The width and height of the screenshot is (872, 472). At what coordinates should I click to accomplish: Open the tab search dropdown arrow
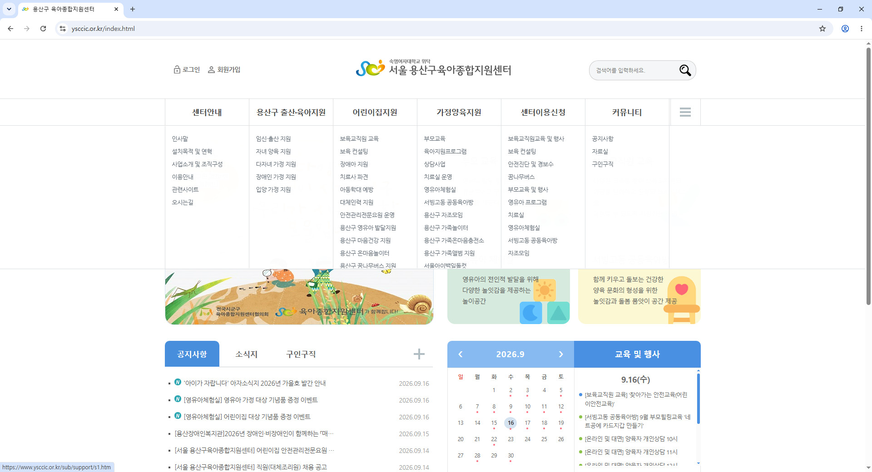tap(9, 9)
